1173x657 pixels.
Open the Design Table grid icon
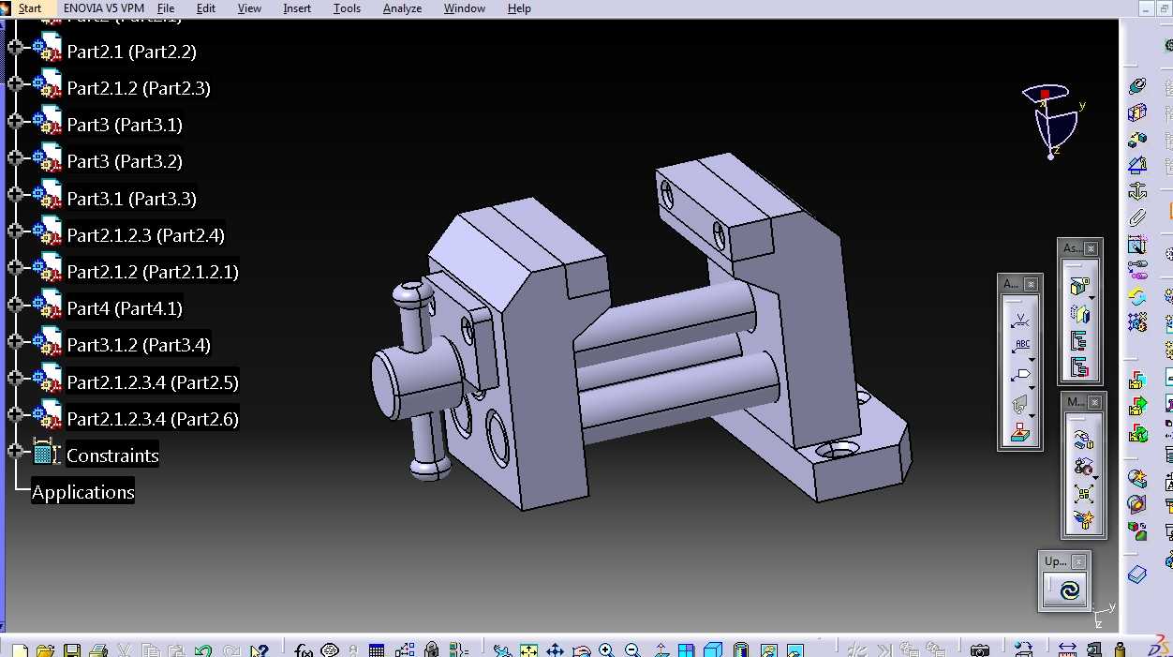pos(377,650)
